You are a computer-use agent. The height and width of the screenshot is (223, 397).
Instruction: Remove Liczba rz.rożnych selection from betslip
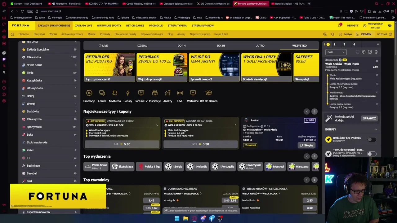coord(377,84)
